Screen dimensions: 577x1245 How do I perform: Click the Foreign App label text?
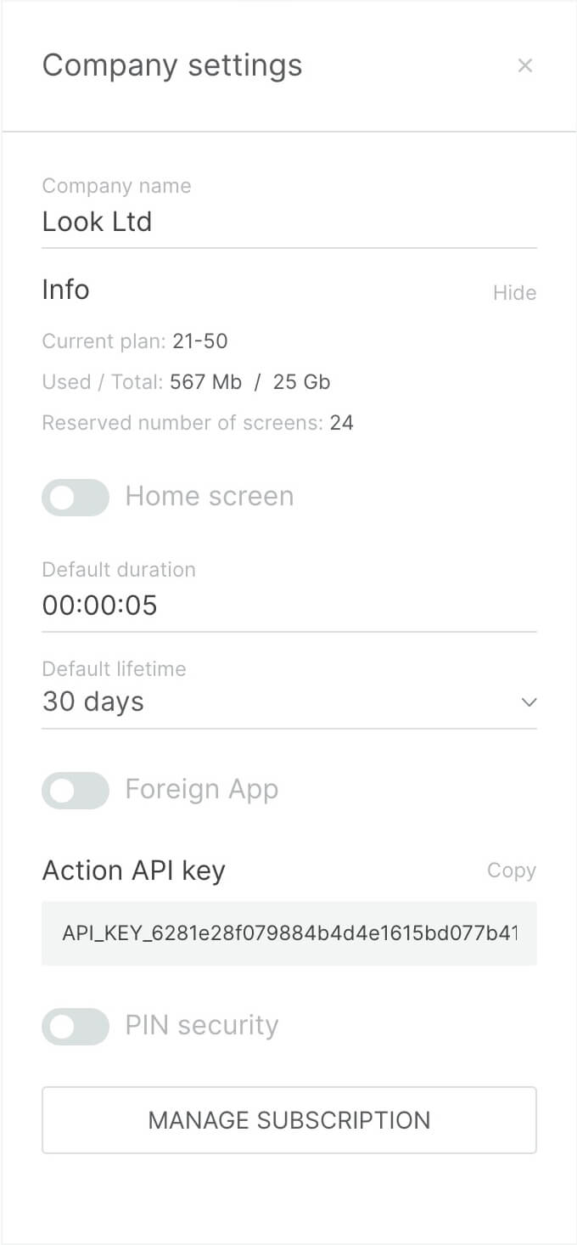coord(202,790)
